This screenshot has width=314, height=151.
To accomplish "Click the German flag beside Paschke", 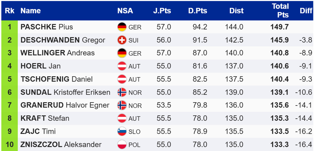I will tap(122, 27).
